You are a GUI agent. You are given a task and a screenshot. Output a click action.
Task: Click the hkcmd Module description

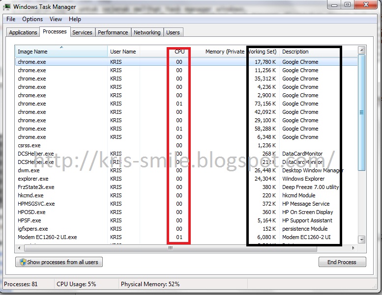[x=299, y=195]
